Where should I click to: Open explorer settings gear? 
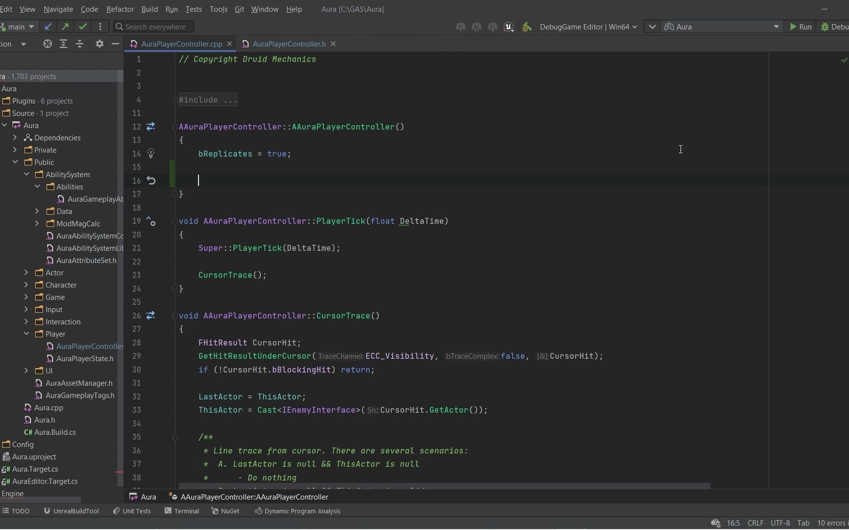[x=99, y=44]
